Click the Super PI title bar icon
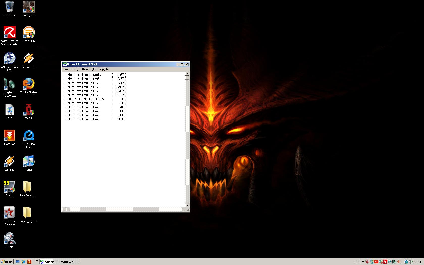The image size is (424, 265). click(64, 64)
